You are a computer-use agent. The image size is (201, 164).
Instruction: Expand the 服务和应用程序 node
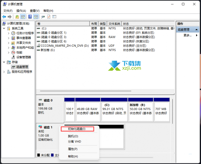[4, 72]
